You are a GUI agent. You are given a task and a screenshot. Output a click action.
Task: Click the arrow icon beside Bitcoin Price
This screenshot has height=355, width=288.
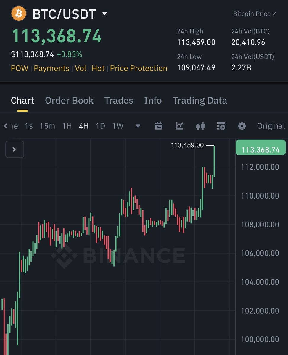point(274,14)
